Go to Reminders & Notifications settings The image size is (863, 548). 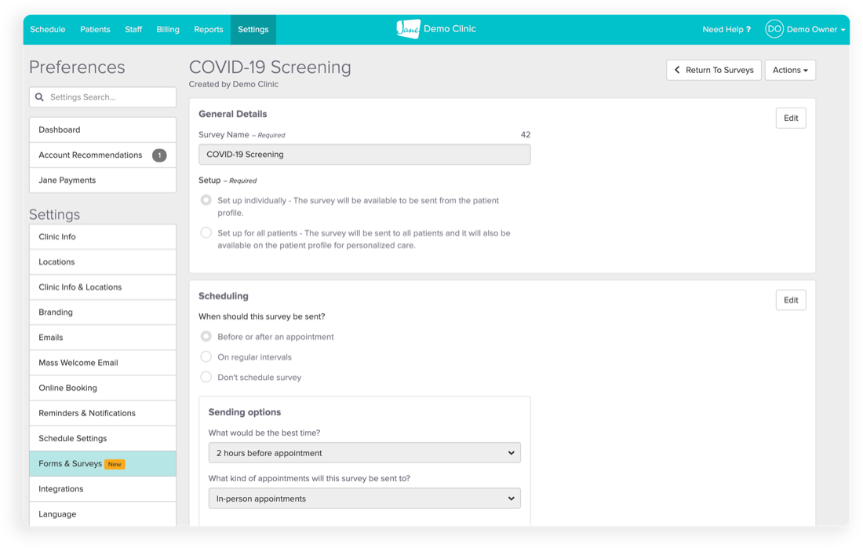coord(89,413)
